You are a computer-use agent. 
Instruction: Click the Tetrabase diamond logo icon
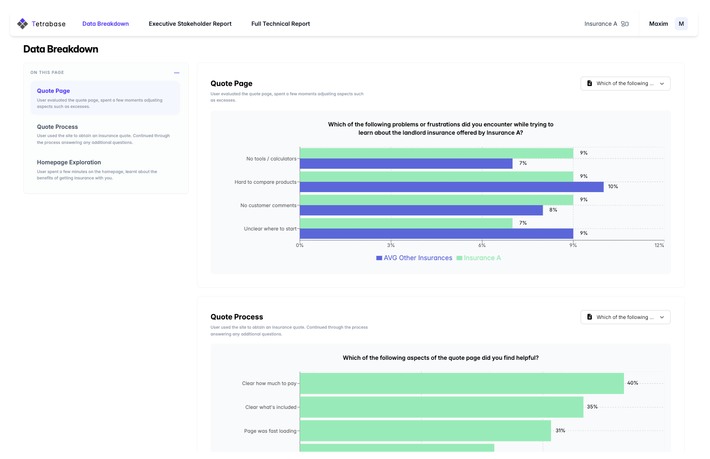[x=22, y=24]
